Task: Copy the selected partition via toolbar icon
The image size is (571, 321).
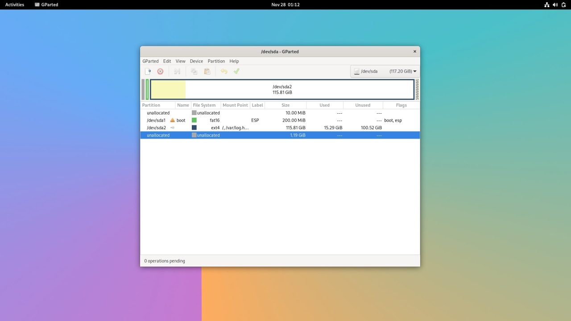Action: [194, 71]
